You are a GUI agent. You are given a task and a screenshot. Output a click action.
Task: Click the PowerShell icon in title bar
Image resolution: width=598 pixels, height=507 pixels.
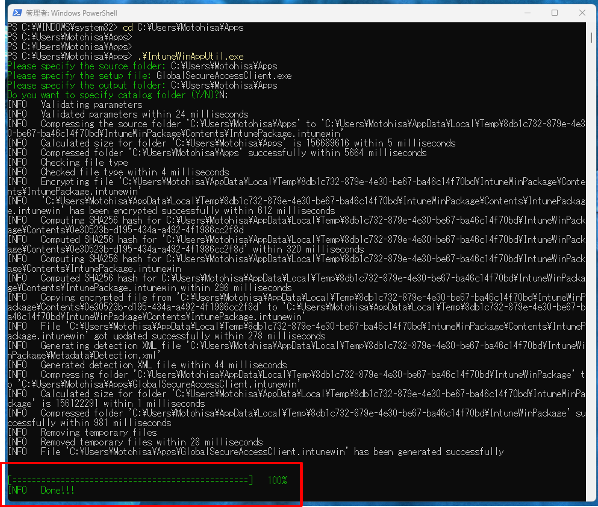[x=17, y=13]
